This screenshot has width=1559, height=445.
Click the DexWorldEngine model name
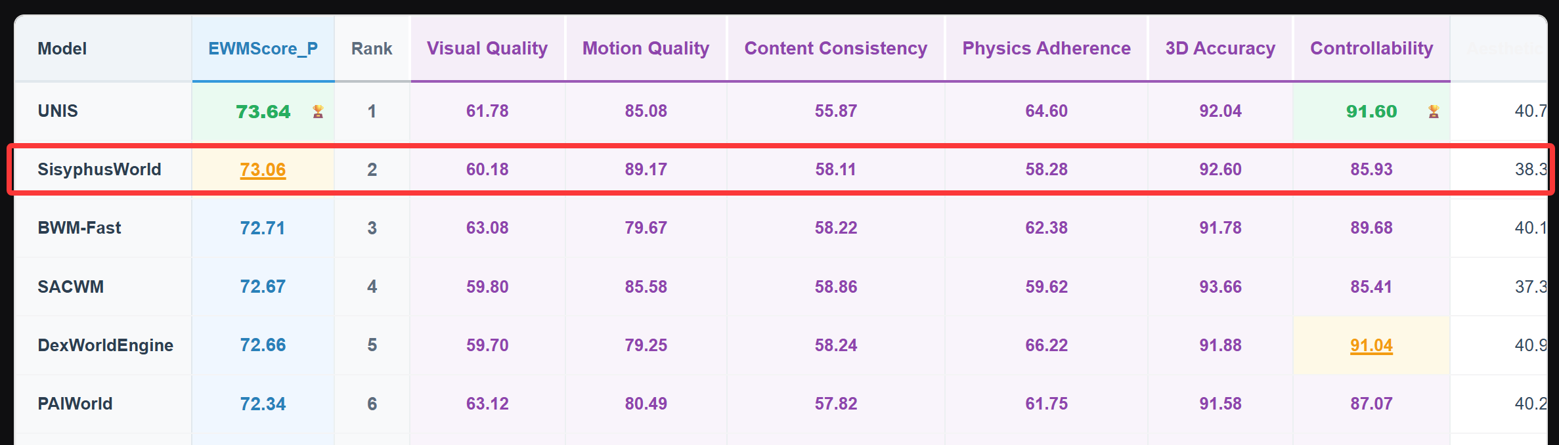(x=106, y=345)
